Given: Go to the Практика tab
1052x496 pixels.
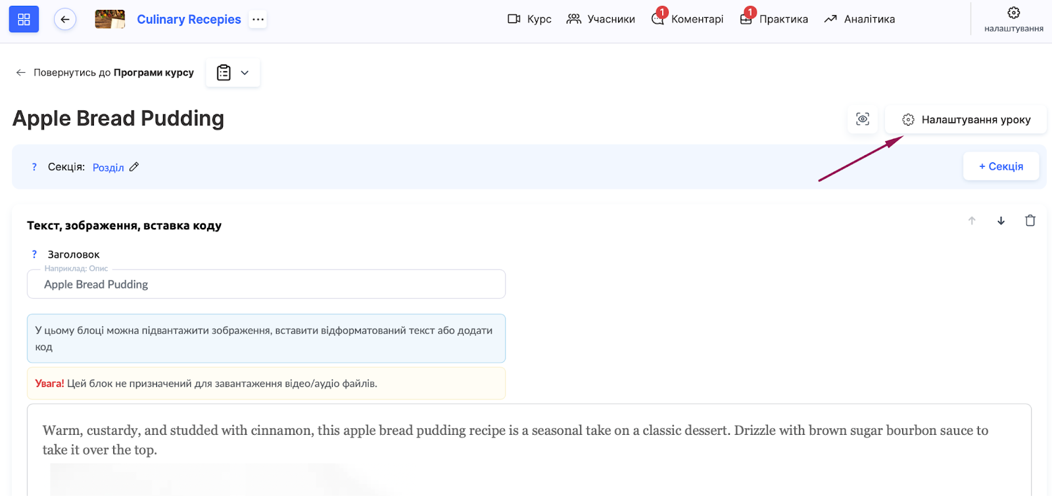Looking at the screenshot, I should (774, 19).
